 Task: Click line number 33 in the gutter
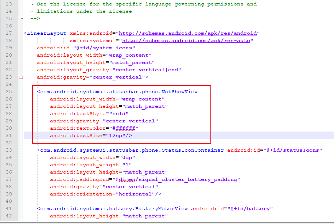tap(9, 150)
